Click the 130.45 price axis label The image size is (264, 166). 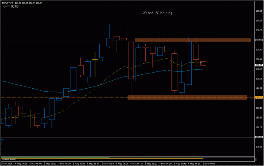(x=259, y=50)
